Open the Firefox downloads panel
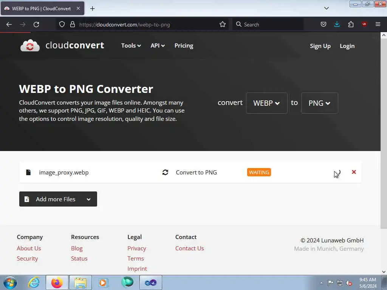 click(337, 24)
